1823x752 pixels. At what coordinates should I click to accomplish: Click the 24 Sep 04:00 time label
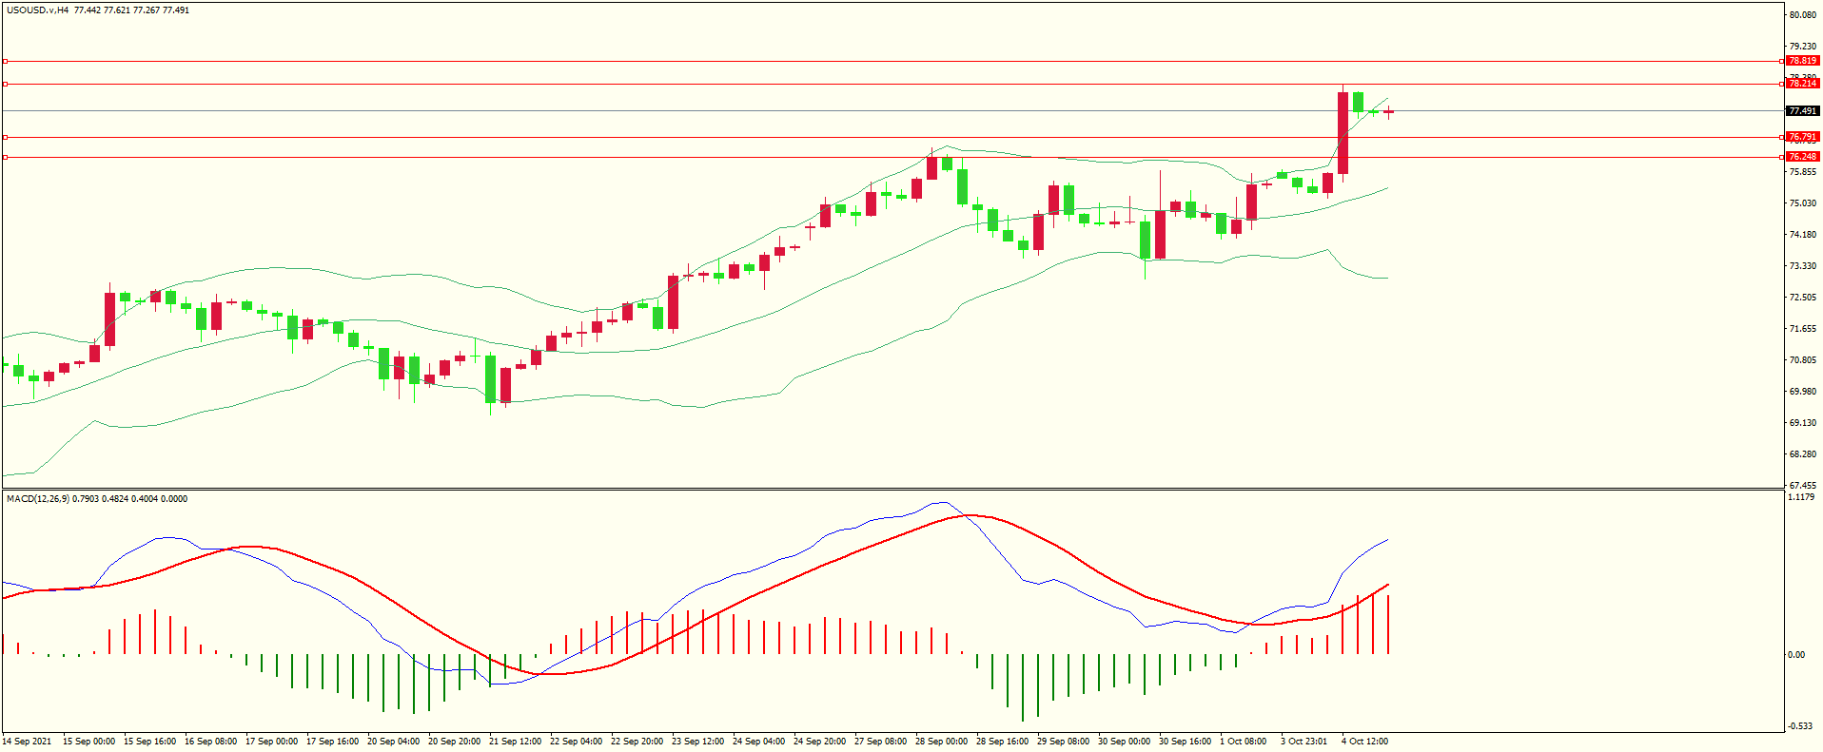759,742
